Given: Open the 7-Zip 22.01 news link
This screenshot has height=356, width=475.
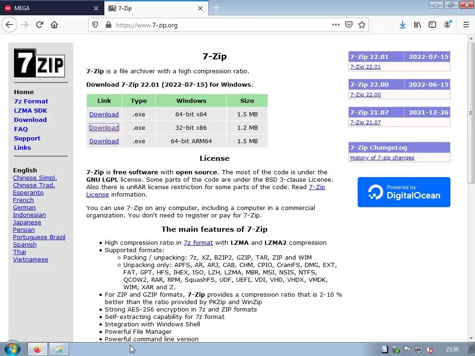Looking at the screenshot, I should coord(366,67).
